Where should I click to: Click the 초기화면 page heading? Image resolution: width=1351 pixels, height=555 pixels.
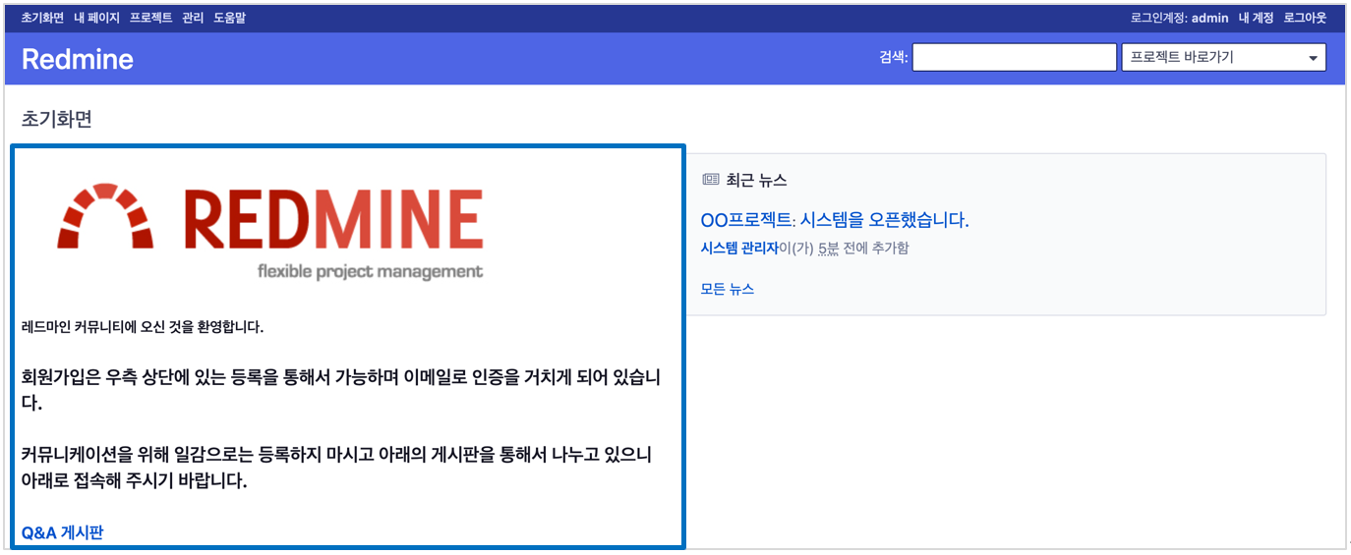click(x=56, y=119)
